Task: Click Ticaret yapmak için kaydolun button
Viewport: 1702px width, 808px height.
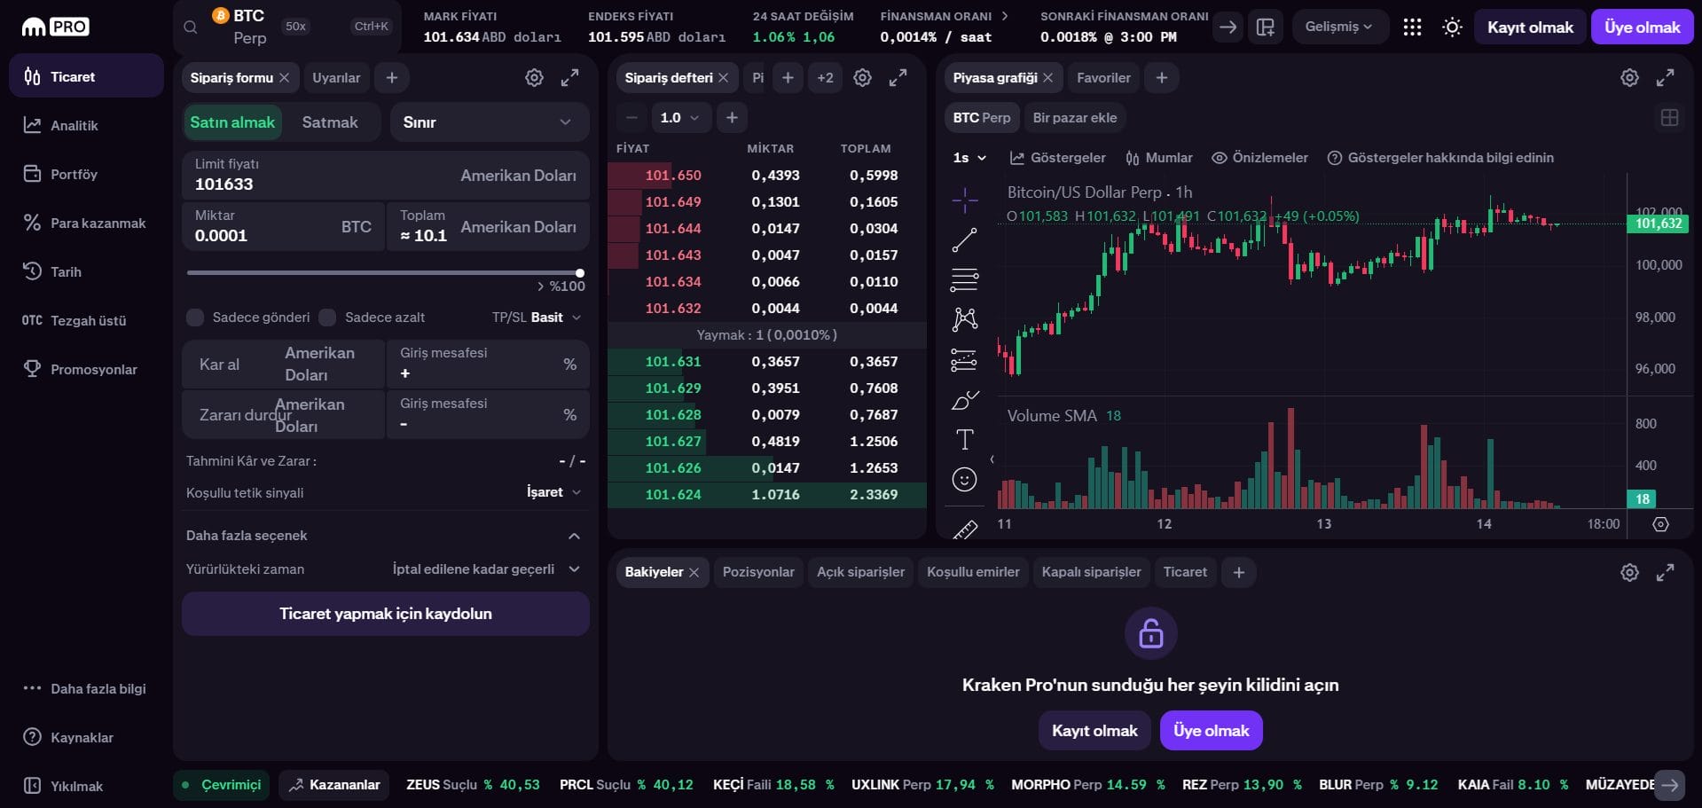Action: pos(386,614)
